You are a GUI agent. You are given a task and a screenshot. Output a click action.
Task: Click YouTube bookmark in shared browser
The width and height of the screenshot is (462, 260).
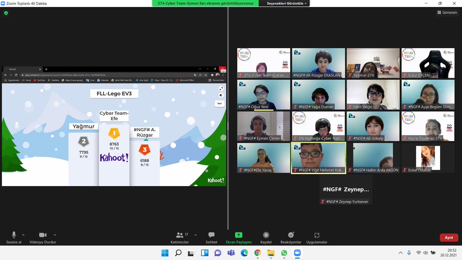pyautogui.click(x=39, y=80)
